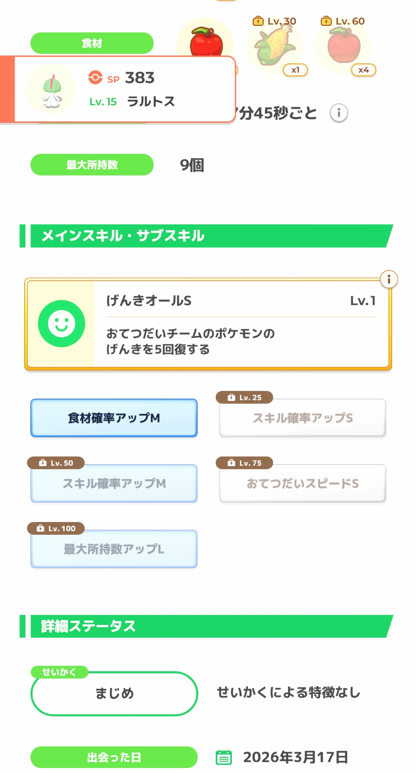Screen dimensions: 416x773
Task: Tap the メインスキル・サブスキル section header
Action: pos(208,236)
